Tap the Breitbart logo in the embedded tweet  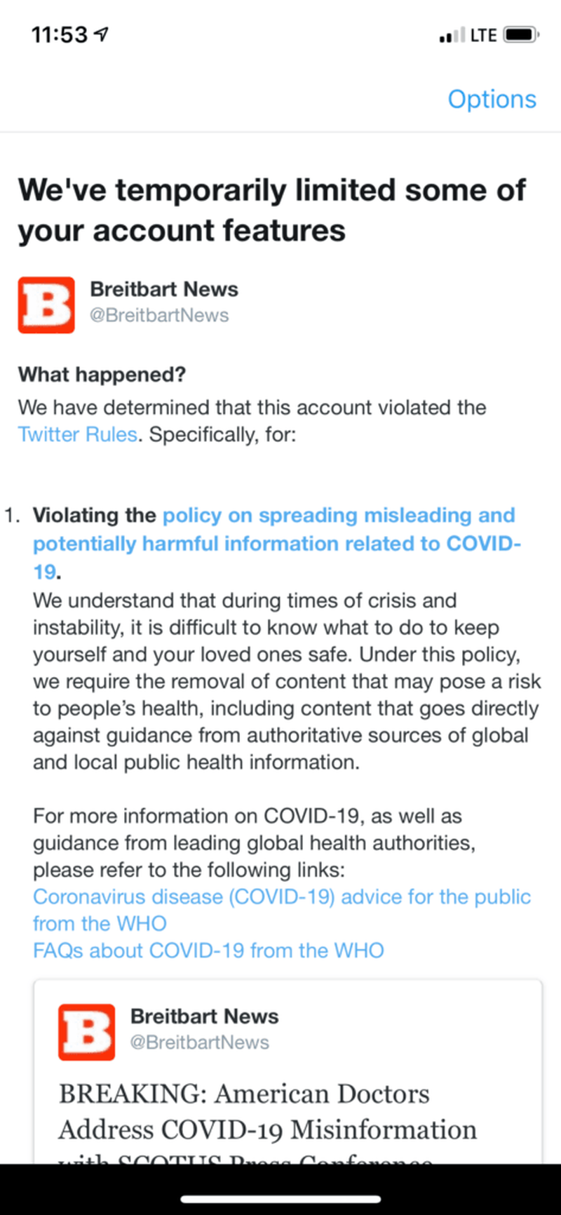click(x=86, y=1032)
